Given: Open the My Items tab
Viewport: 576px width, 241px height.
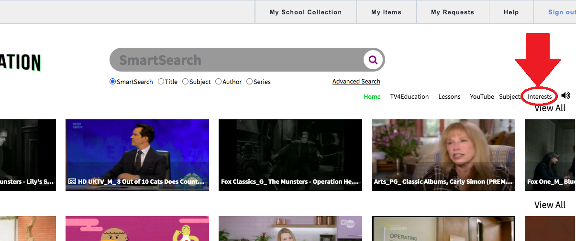Looking at the screenshot, I should pos(387,12).
